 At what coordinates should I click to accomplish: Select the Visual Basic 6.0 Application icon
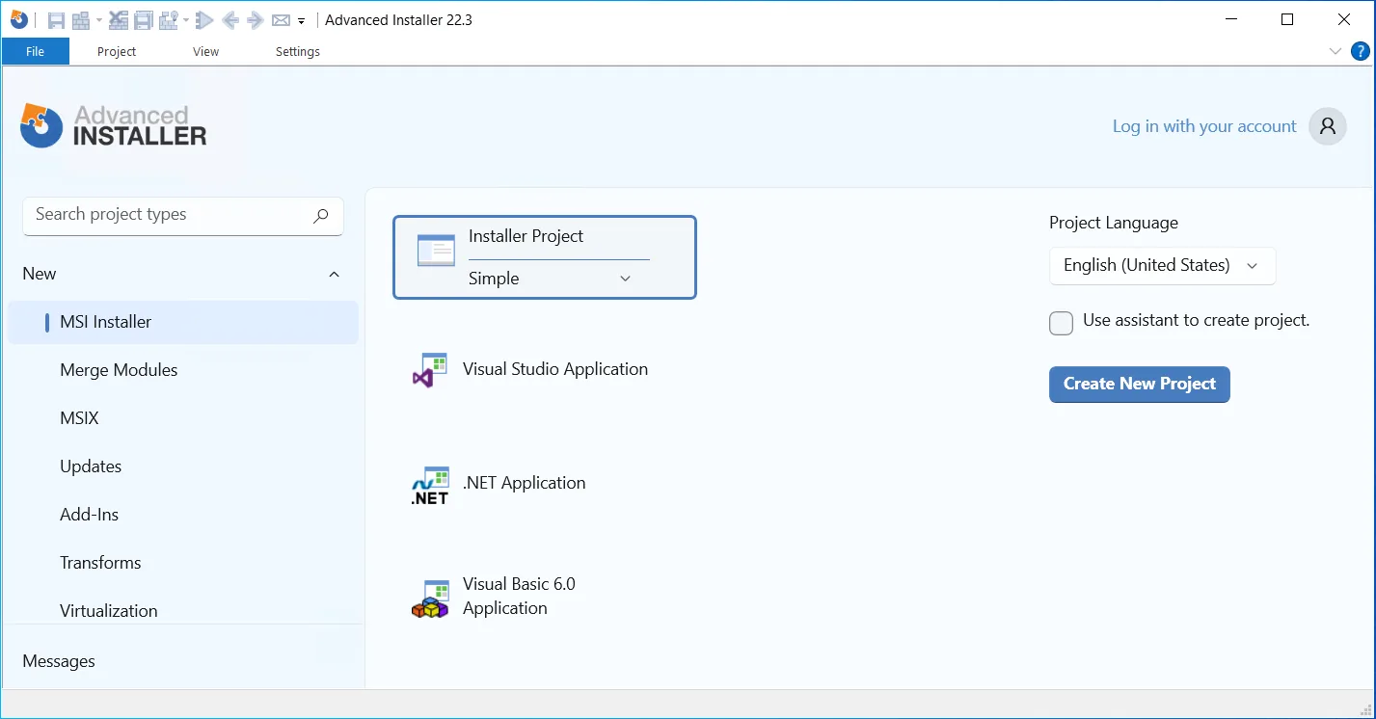tap(430, 599)
